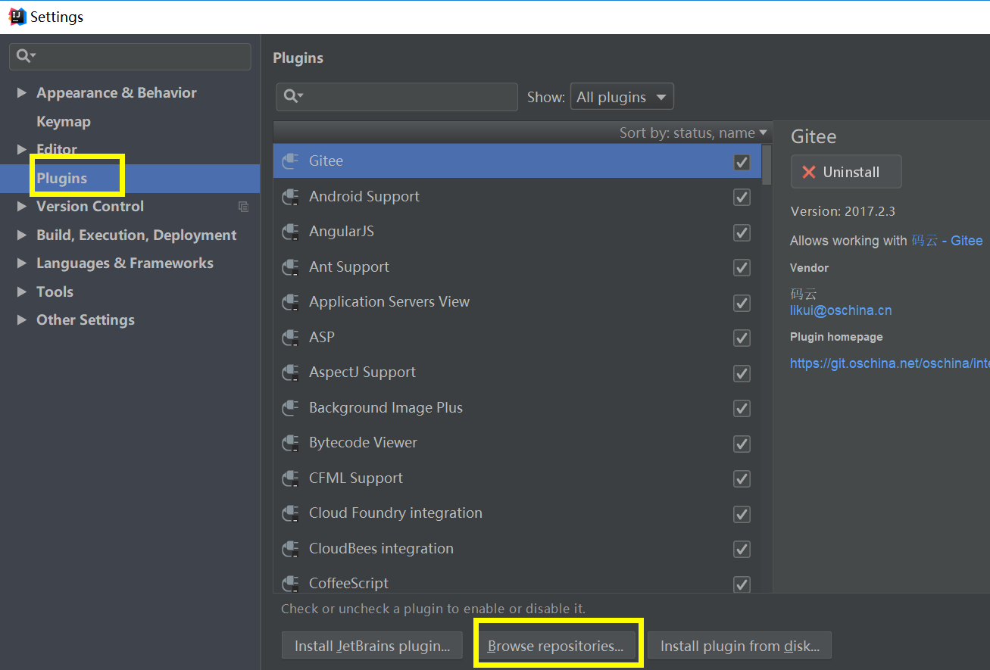Expand the Tools section arrow
Image resolution: width=990 pixels, height=670 pixels.
coord(22,292)
